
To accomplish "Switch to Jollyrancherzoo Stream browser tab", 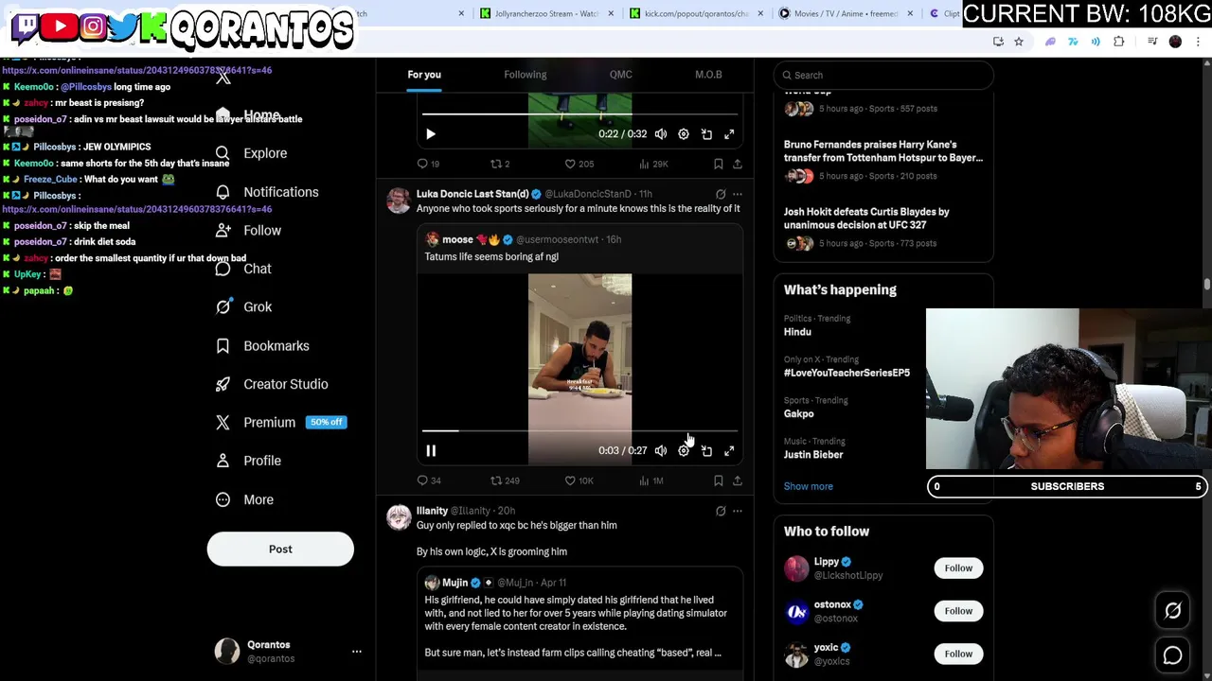I will click(x=547, y=13).
